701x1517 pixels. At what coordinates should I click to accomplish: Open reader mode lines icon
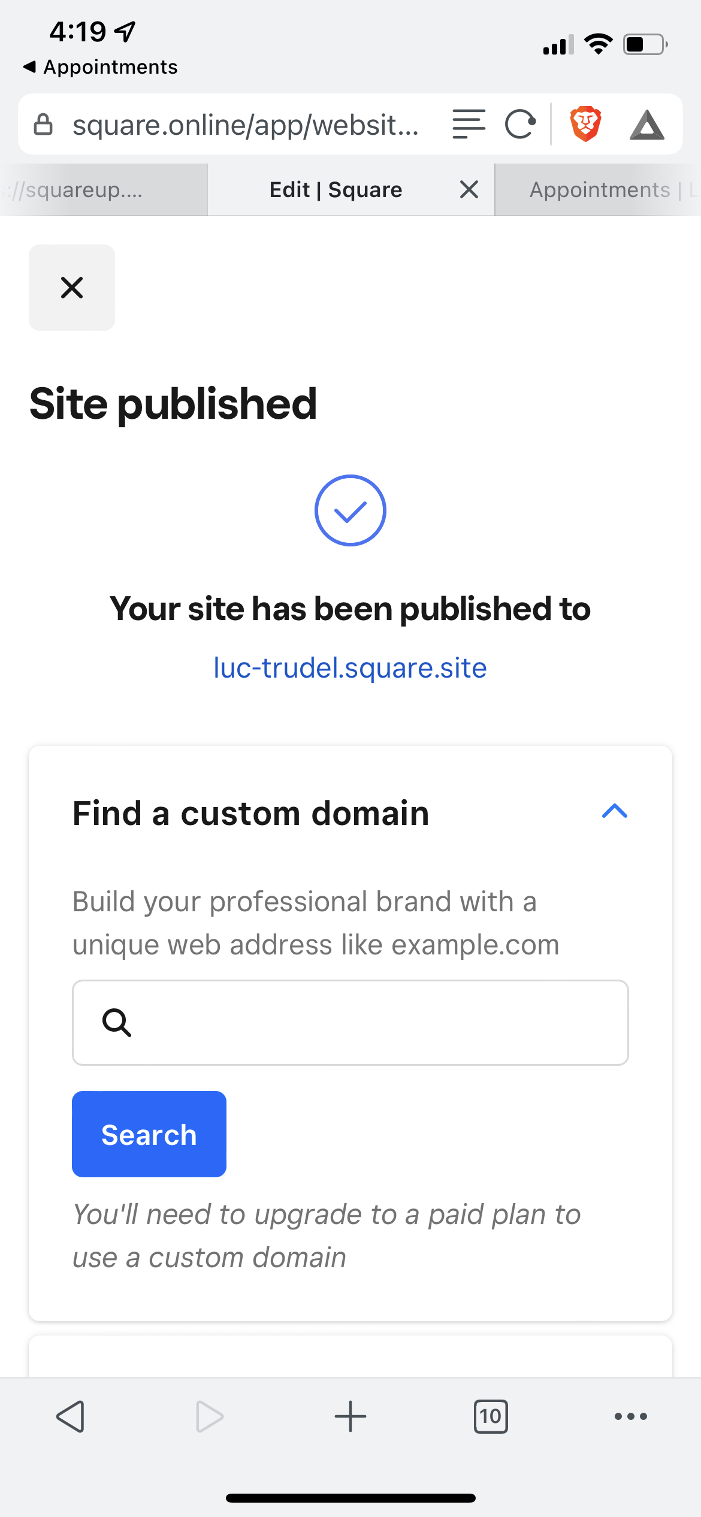(469, 124)
